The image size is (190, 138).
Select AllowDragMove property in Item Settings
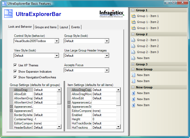pos(81,94)
